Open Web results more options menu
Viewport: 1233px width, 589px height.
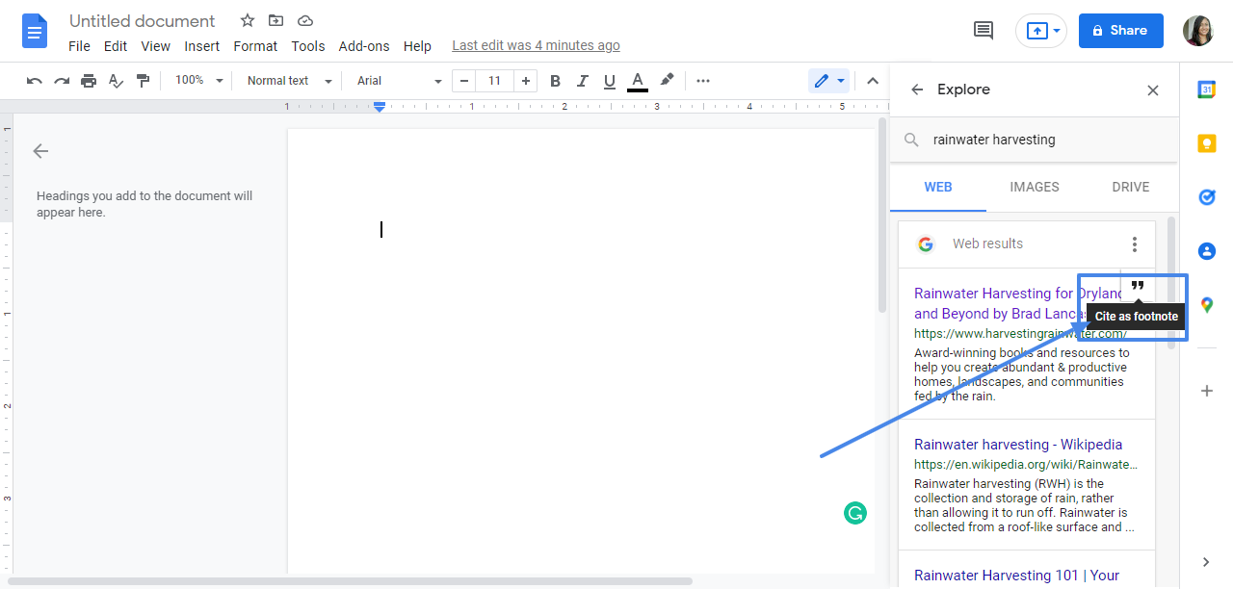(1135, 244)
